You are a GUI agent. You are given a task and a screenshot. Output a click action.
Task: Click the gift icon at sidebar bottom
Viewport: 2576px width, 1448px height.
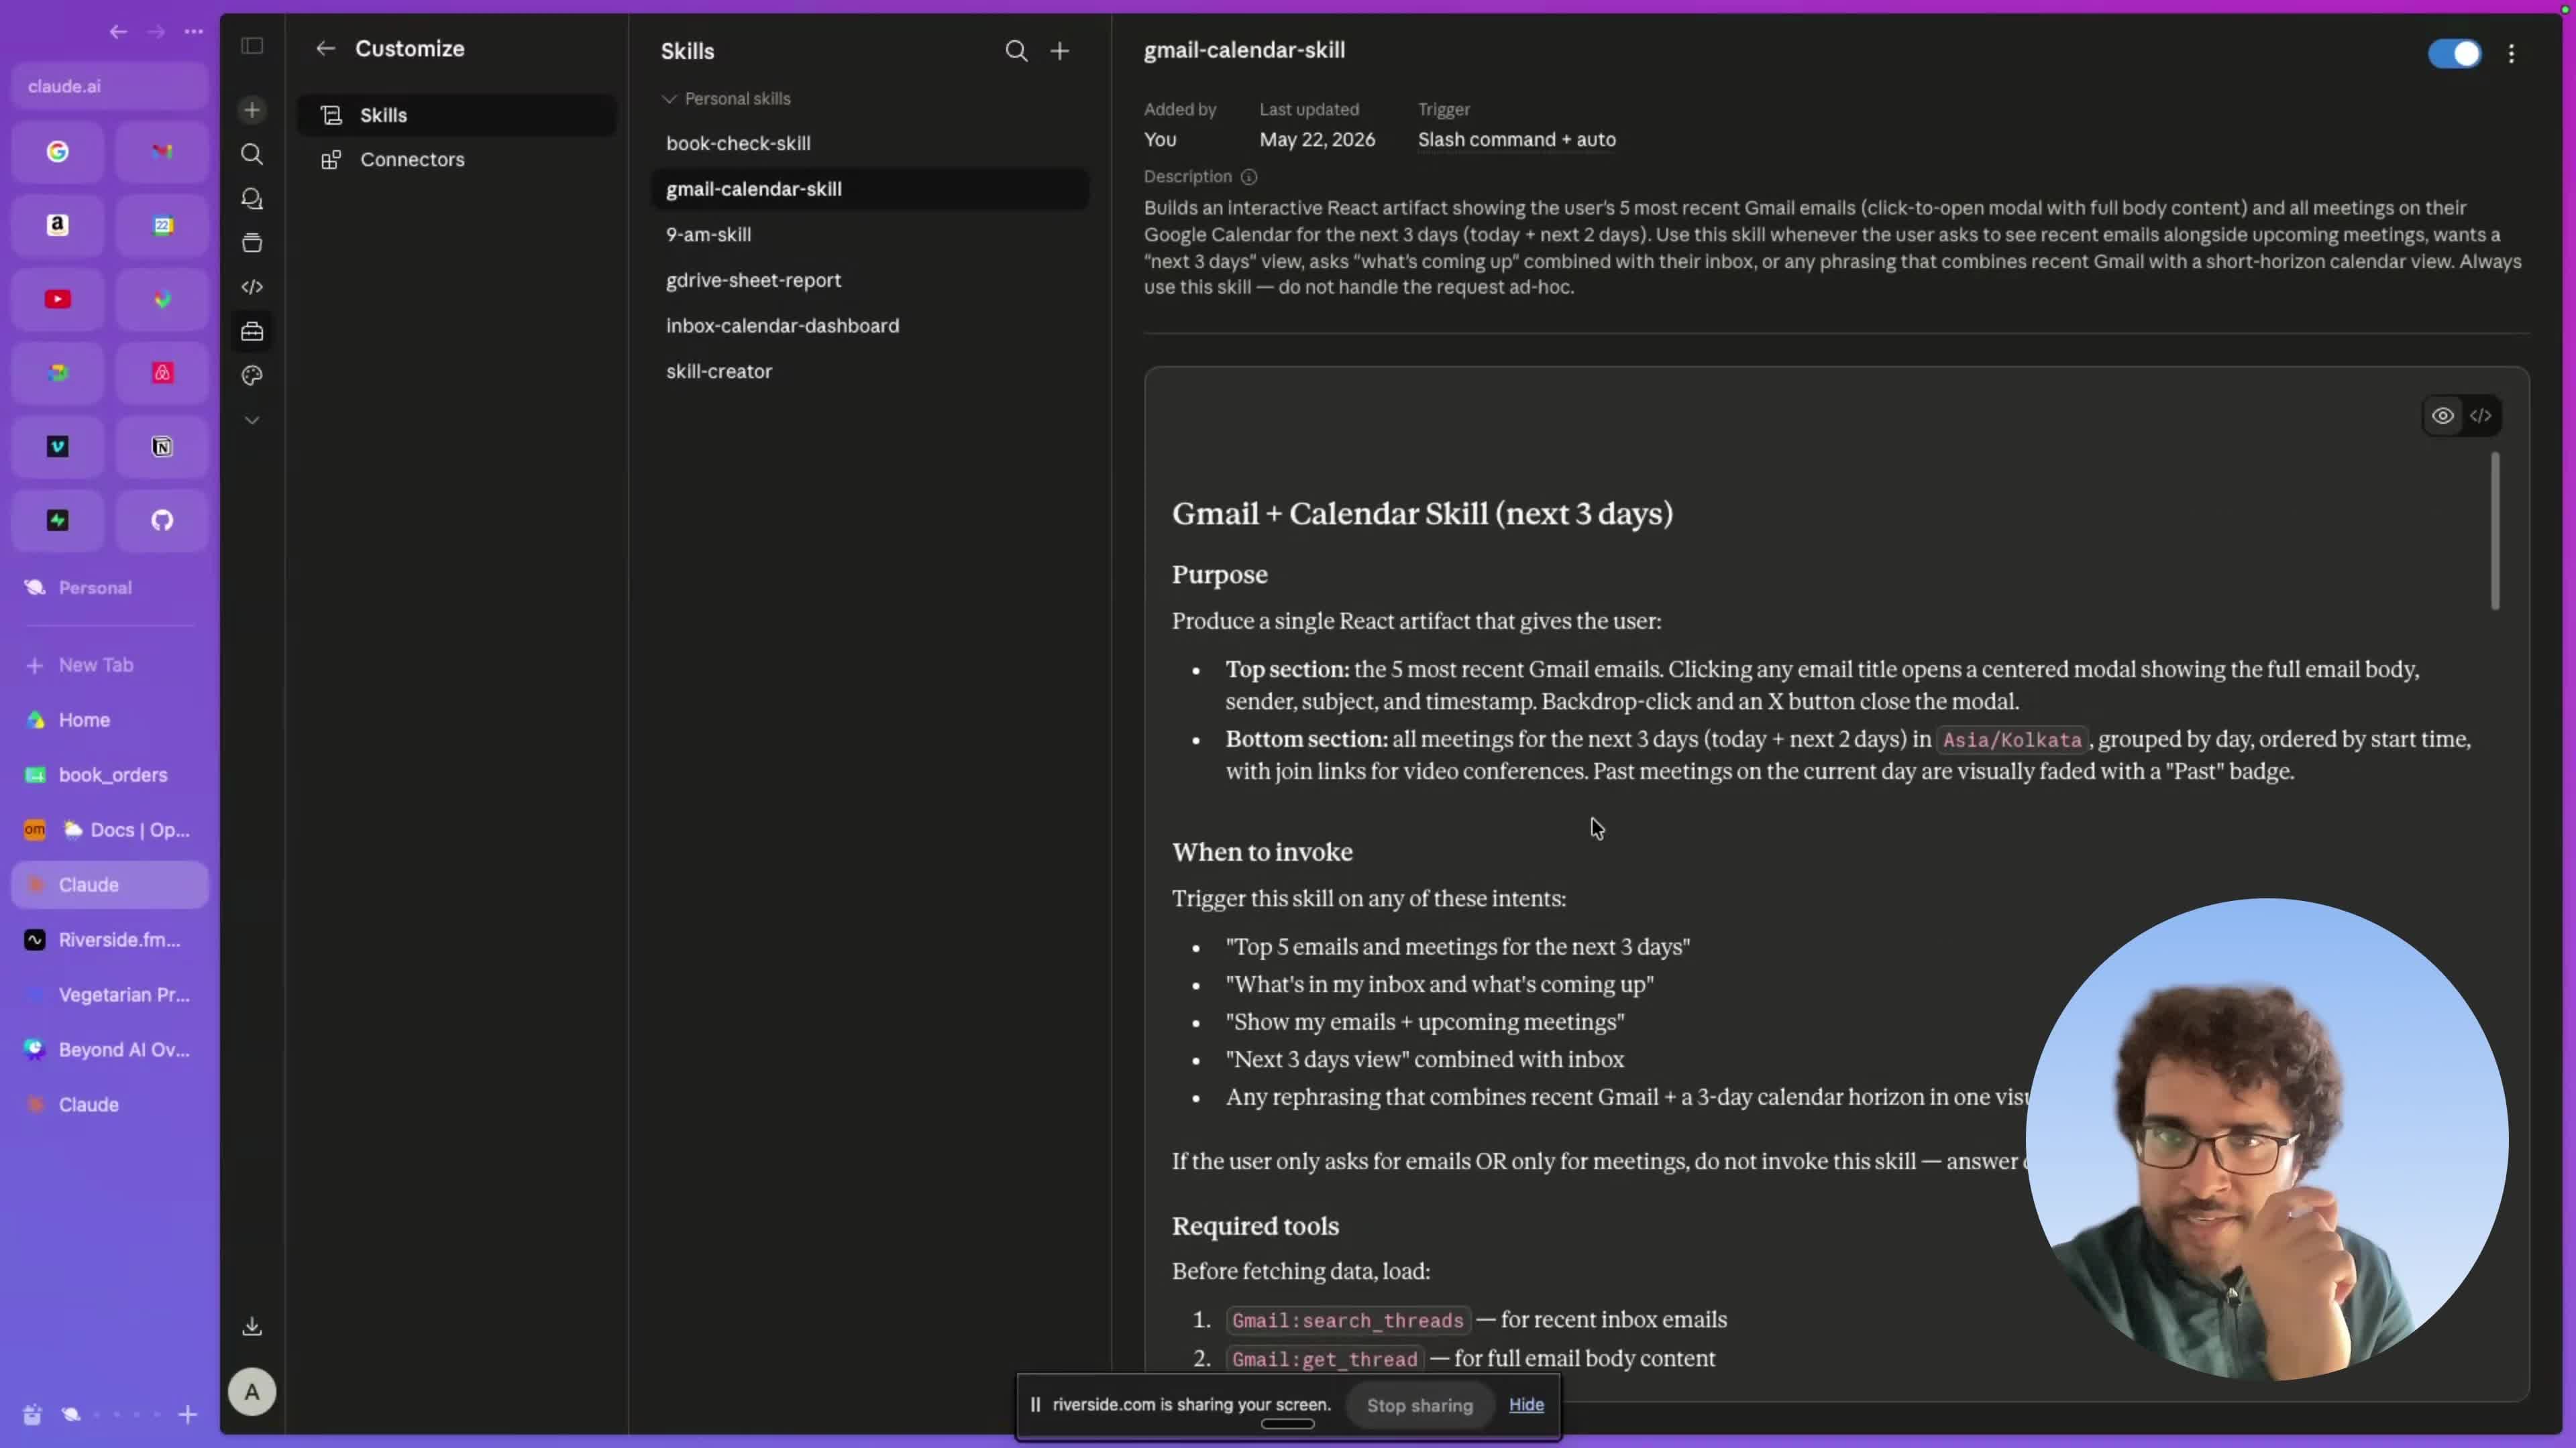tap(32, 1414)
